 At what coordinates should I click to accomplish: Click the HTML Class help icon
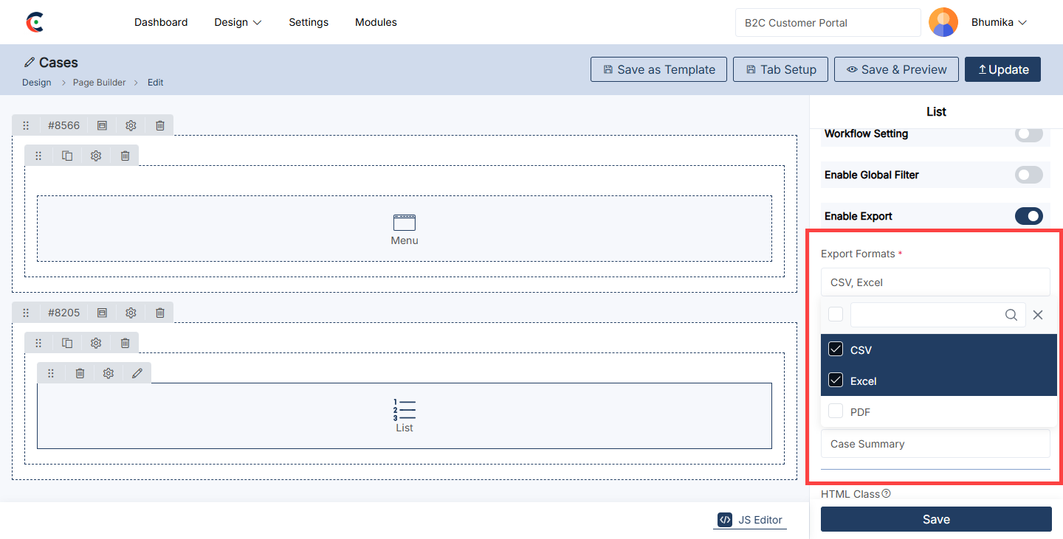coord(886,493)
